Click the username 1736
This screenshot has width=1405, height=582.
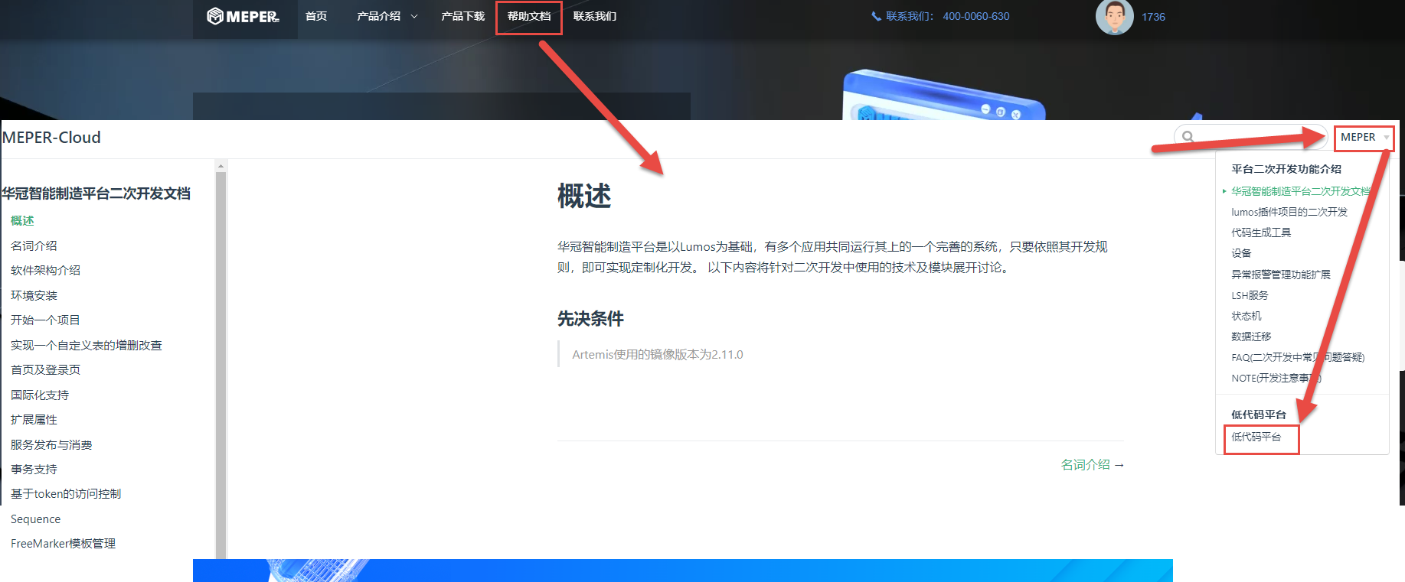point(1153,17)
